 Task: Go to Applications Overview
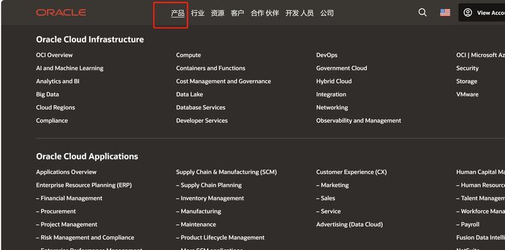(66, 172)
